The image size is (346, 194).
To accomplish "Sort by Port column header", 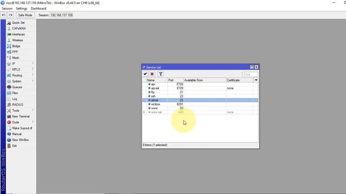I will click(x=175, y=80).
